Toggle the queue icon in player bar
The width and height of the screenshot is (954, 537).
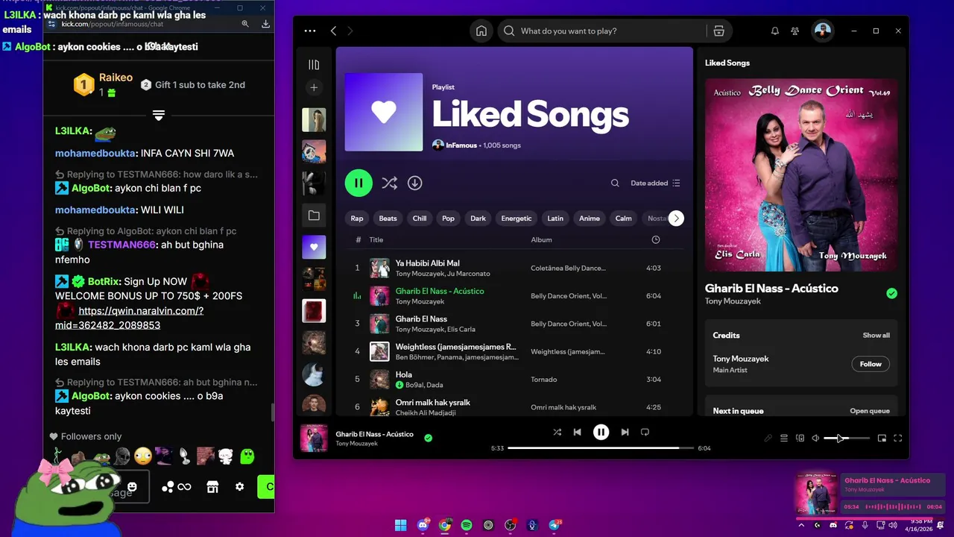point(784,439)
